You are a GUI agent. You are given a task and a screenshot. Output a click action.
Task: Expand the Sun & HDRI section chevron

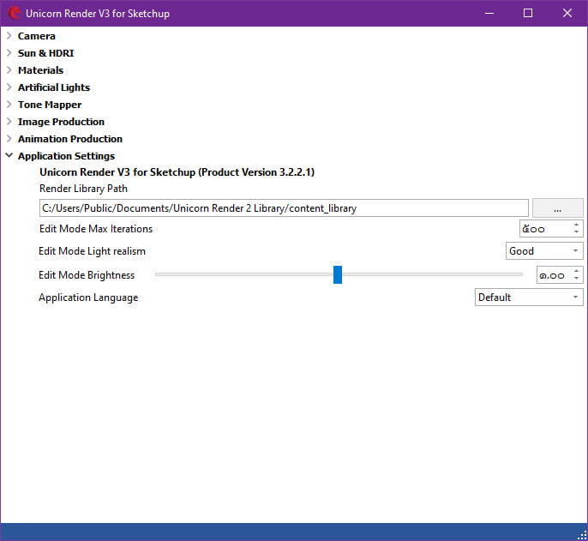(9, 53)
